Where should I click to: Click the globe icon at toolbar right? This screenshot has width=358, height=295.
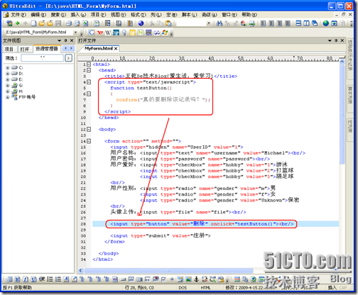(326, 23)
